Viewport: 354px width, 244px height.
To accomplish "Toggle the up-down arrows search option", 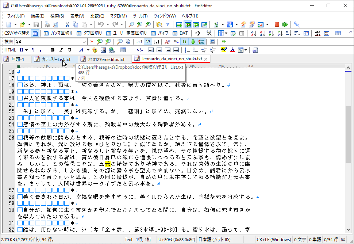I will pos(184,42).
